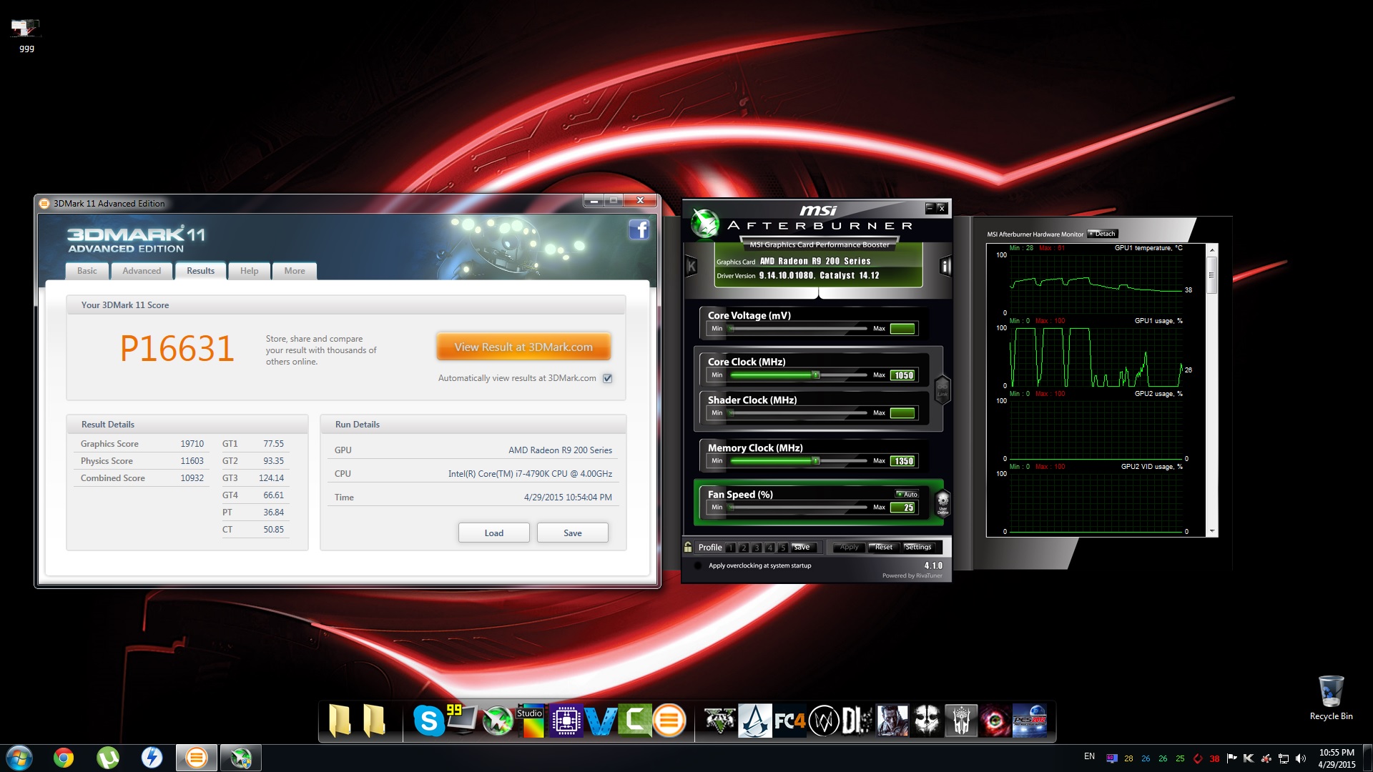Select Afterburner profile slot 5
This screenshot has height=772, width=1373.
click(x=783, y=548)
